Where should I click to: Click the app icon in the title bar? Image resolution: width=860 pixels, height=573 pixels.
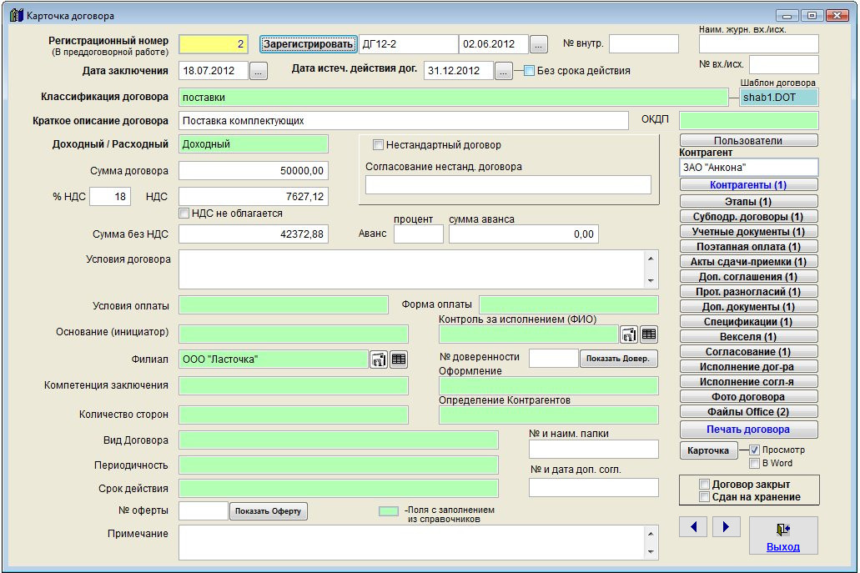[x=16, y=15]
